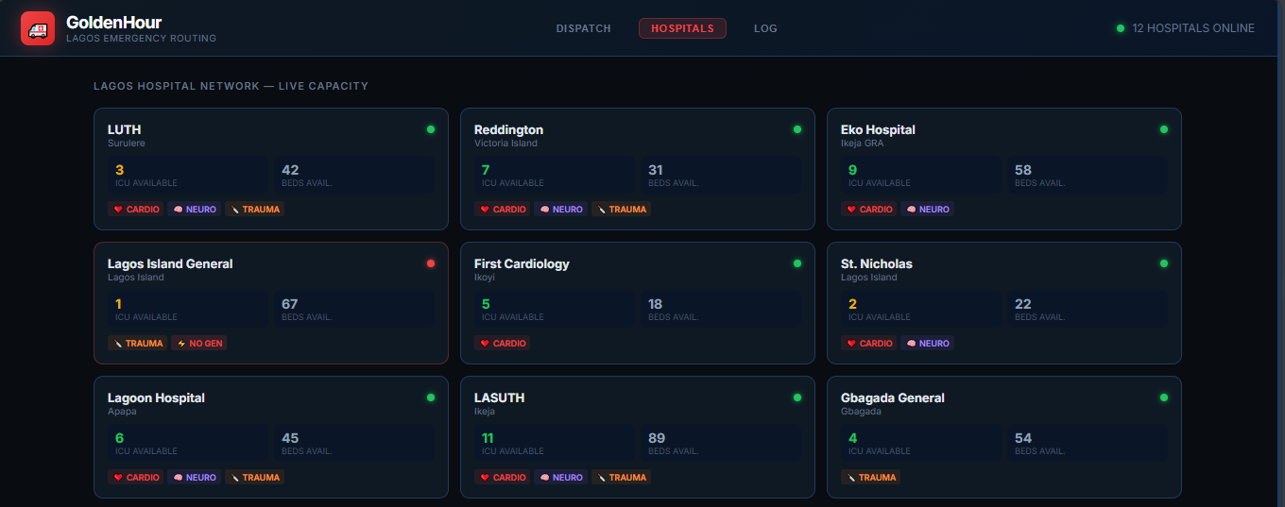Viewport: 1285px width, 507px height.
Task: Click First Cardiology's CARDIO tag
Action: 502,344
